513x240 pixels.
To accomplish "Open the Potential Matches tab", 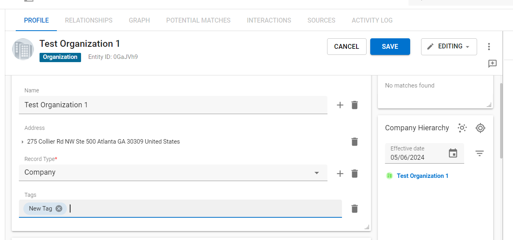I will [x=198, y=20].
